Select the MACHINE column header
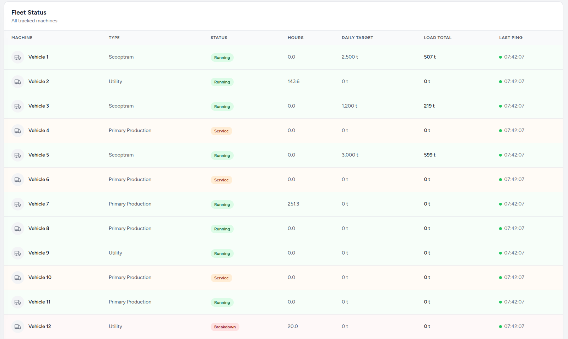 click(22, 38)
